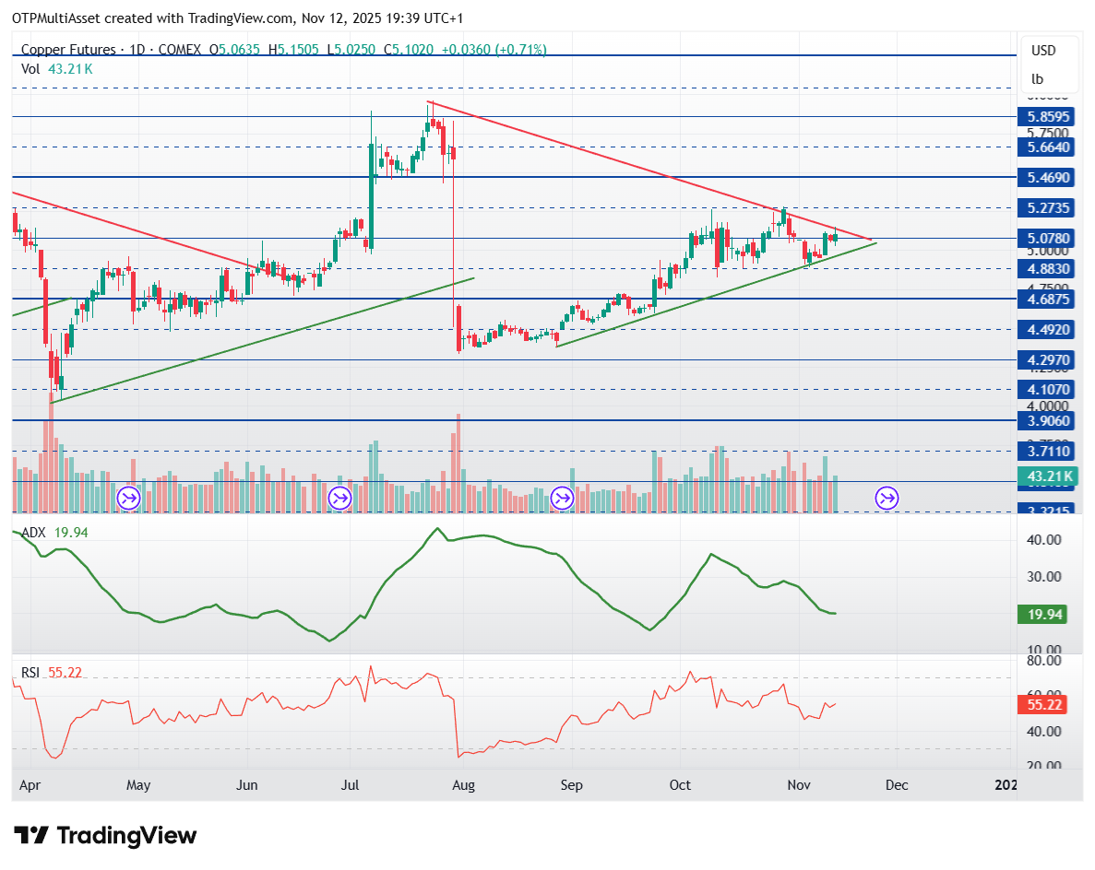This screenshot has height=870, width=1095.
Task: Open the lb unit selector
Action: point(1038,79)
